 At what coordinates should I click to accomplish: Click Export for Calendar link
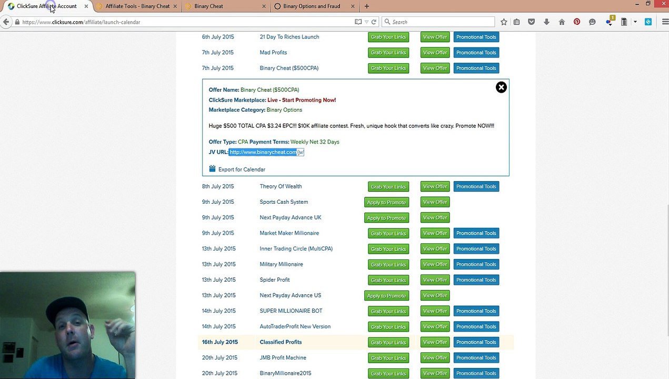242,169
